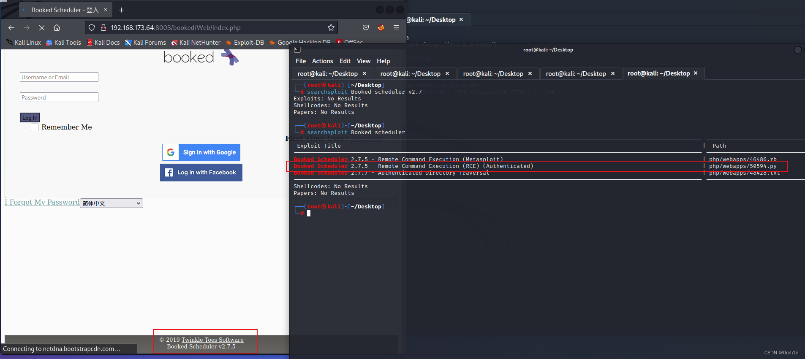Viewport: 805px width, 359px height.
Task: Select the 50594.py exploit path text
Action: click(743, 166)
